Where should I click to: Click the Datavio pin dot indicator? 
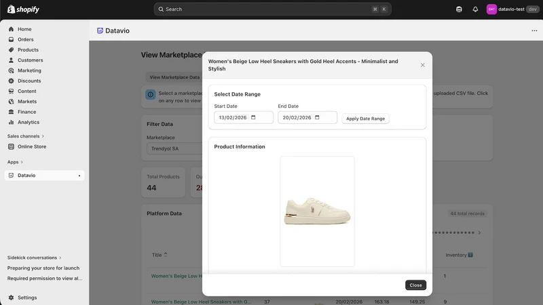click(x=79, y=176)
